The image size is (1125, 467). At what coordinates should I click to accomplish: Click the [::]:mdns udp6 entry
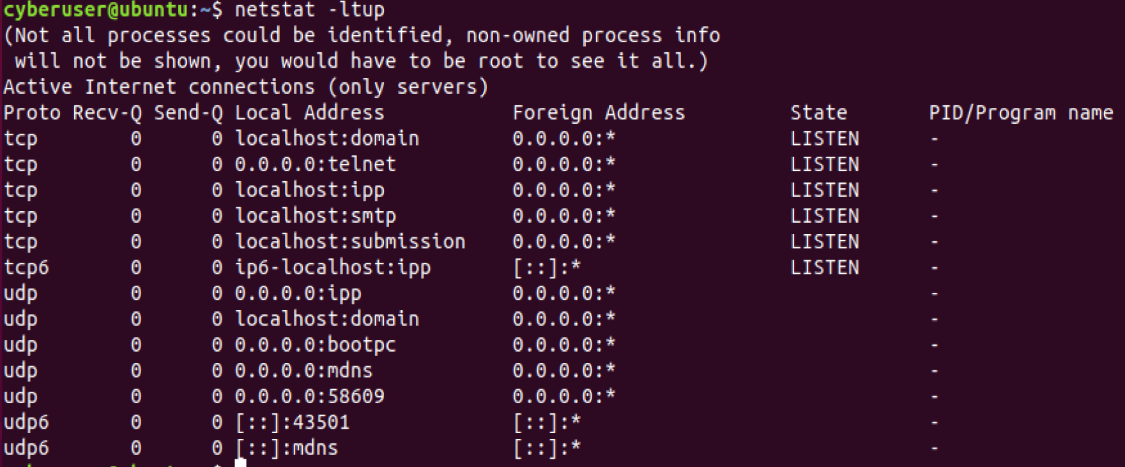pyautogui.click(x=286, y=448)
